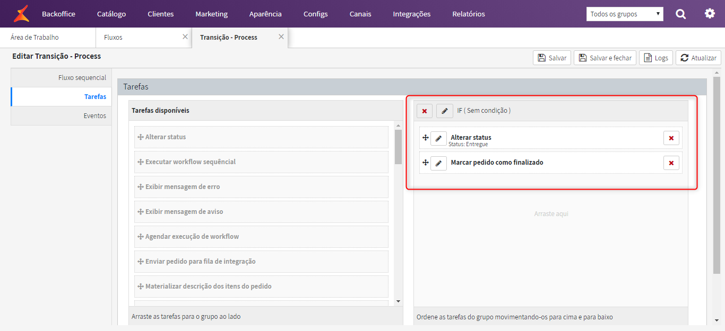Screen dimensions: 725x331
Task: Click move icon of available Alterar status
Action: 141,137
